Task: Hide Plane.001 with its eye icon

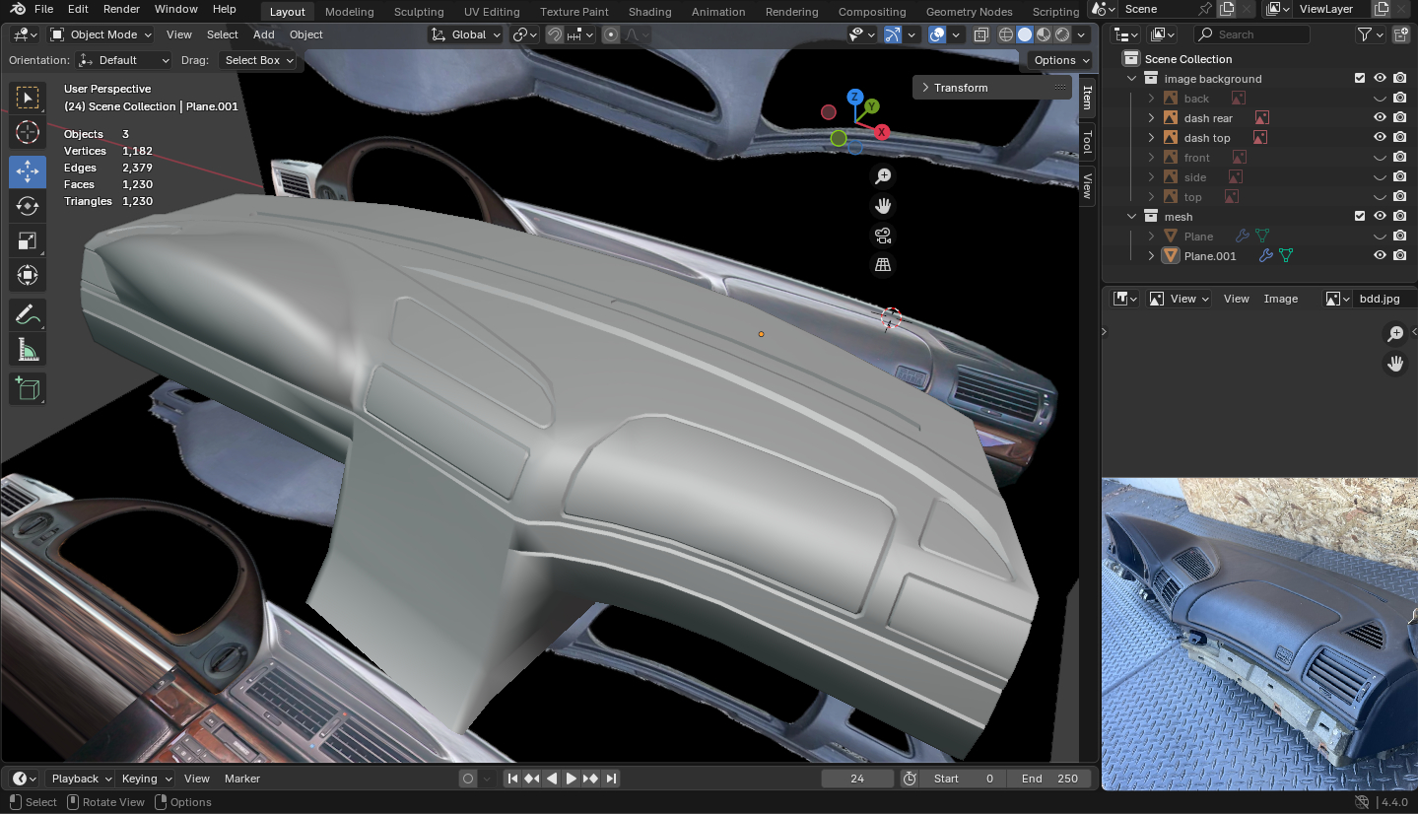Action: 1380,256
